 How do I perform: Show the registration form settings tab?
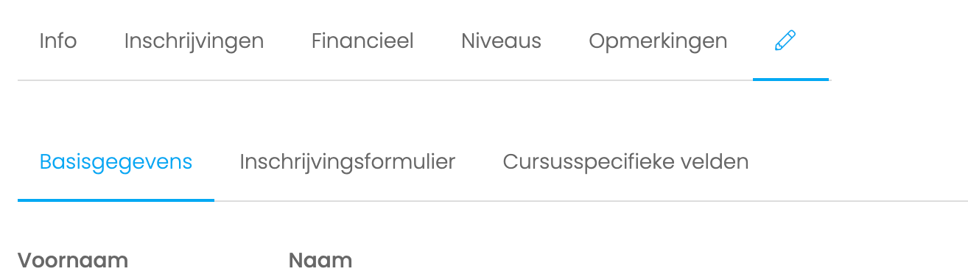point(347,162)
